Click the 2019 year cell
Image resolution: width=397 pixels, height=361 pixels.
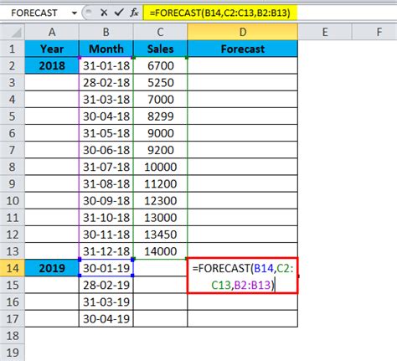click(52, 268)
